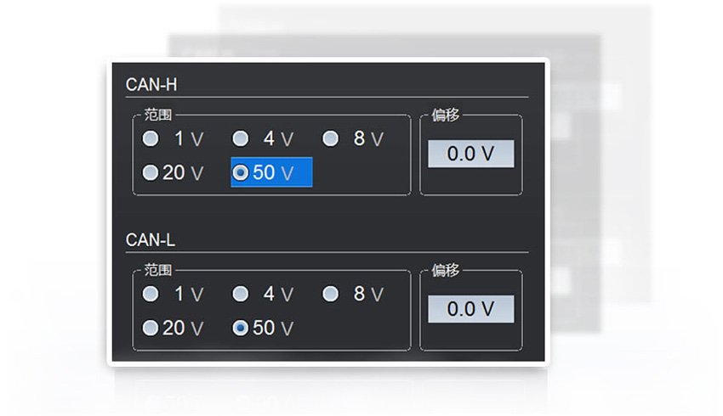Focus the CAN-L 偏移 0.0 V field
723x416 pixels.
tap(470, 309)
